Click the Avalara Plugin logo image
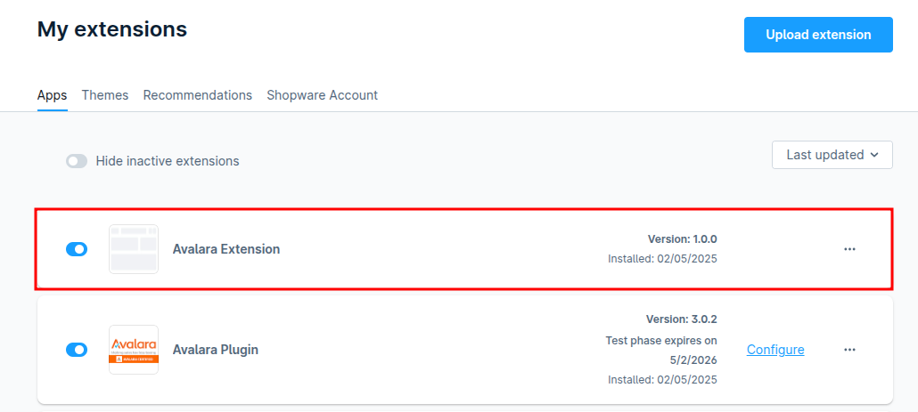This screenshot has height=412, width=918. 134,350
